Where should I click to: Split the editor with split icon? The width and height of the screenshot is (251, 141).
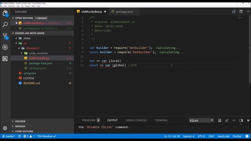(241, 11)
